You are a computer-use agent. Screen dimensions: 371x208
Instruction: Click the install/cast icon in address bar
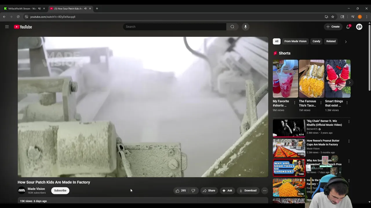[x=326, y=17]
